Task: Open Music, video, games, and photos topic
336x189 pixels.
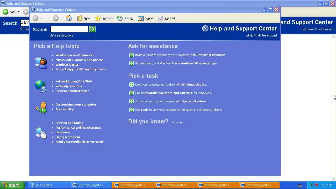Action: click(x=79, y=60)
